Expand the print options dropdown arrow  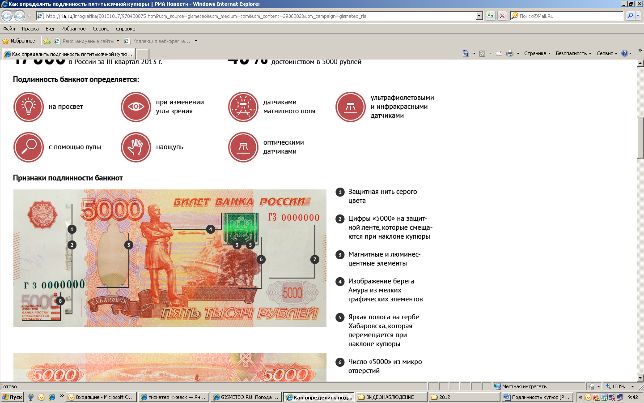click(x=518, y=53)
